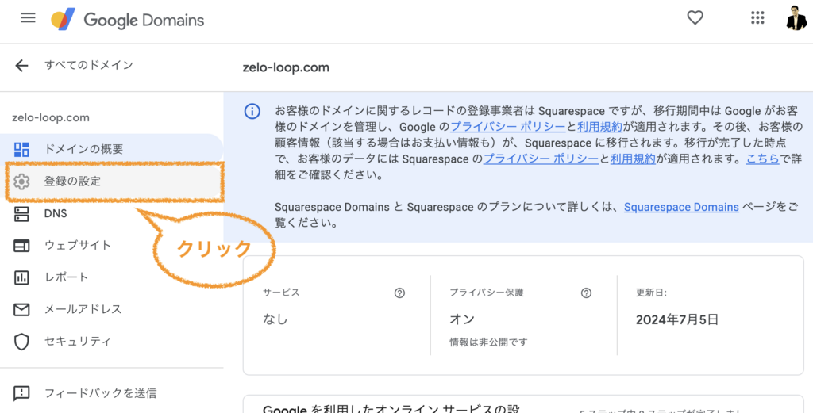This screenshot has width=813, height=413.
Task: Open Google's プライバシー ポリシー link
Action: click(507, 128)
